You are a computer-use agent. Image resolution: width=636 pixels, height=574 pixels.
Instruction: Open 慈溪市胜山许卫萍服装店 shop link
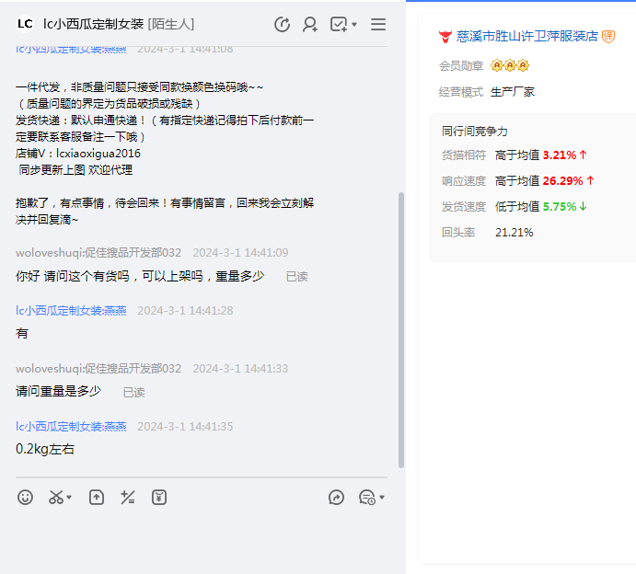tap(527, 37)
